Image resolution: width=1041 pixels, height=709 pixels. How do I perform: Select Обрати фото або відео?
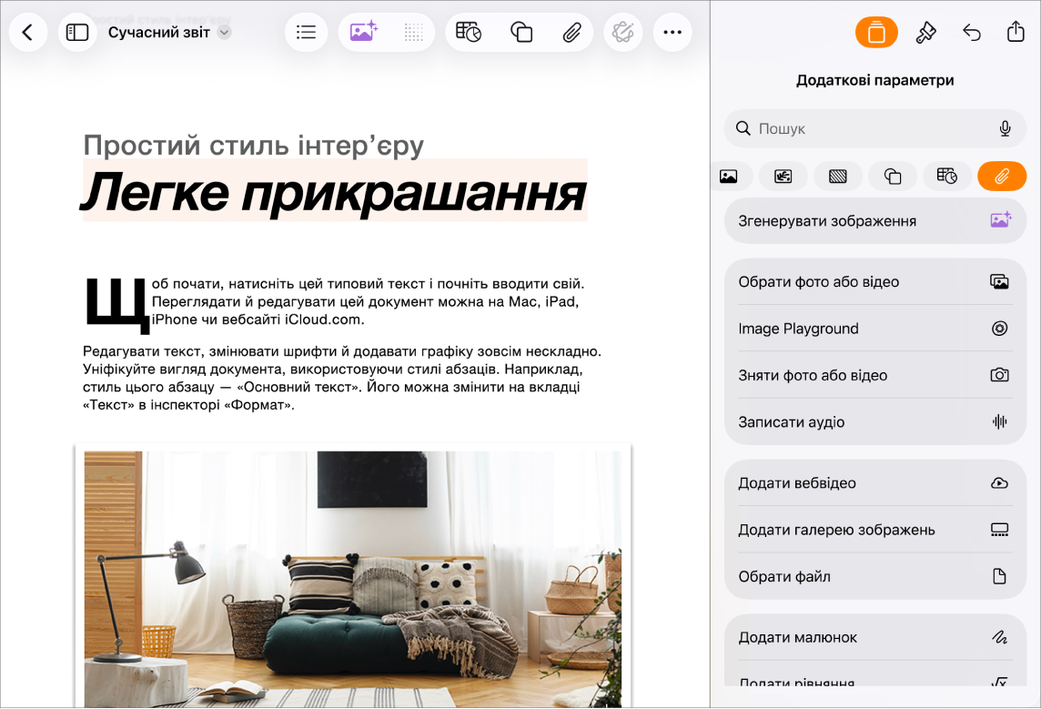click(x=875, y=281)
